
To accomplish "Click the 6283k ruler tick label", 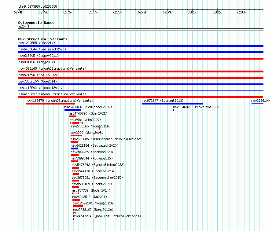I will (x=242, y=12).
